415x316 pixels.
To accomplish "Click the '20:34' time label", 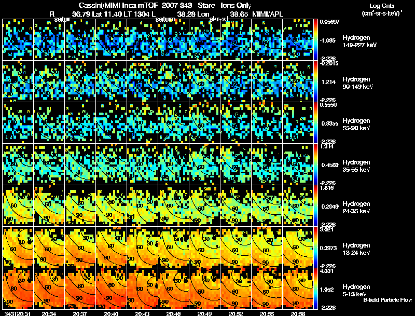I will coord(49,313).
